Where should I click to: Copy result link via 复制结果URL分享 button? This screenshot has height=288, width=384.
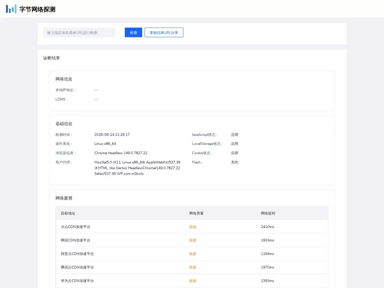tap(164, 33)
